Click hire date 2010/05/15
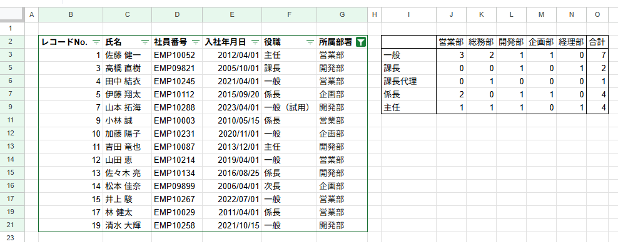The width and height of the screenshot is (618, 244). pyautogui.click(x=232, y=120)
